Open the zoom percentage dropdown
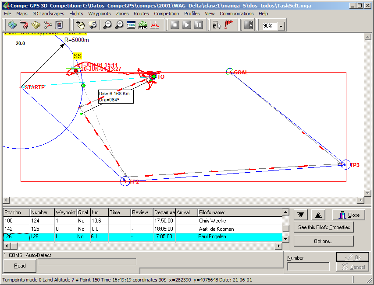374x285 pixels. click(281, 26)
